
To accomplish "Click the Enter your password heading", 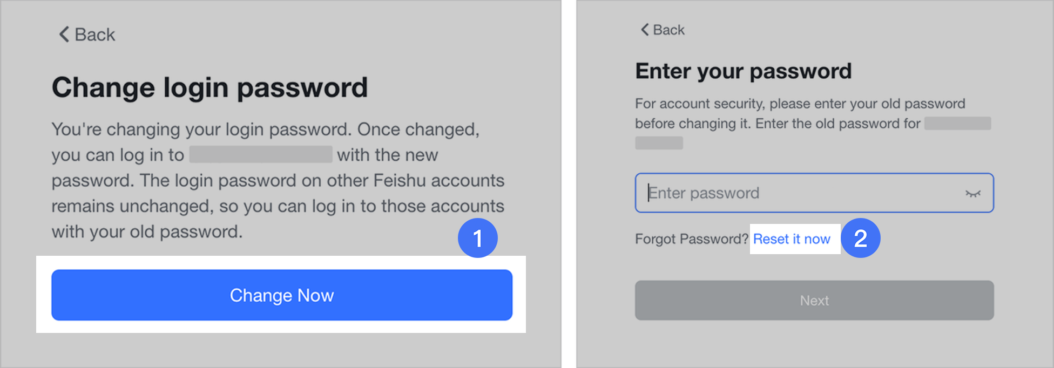I will point(743,71).
